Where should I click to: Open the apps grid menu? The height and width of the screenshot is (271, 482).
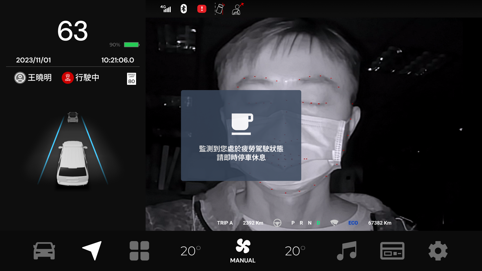pos(139,251)
